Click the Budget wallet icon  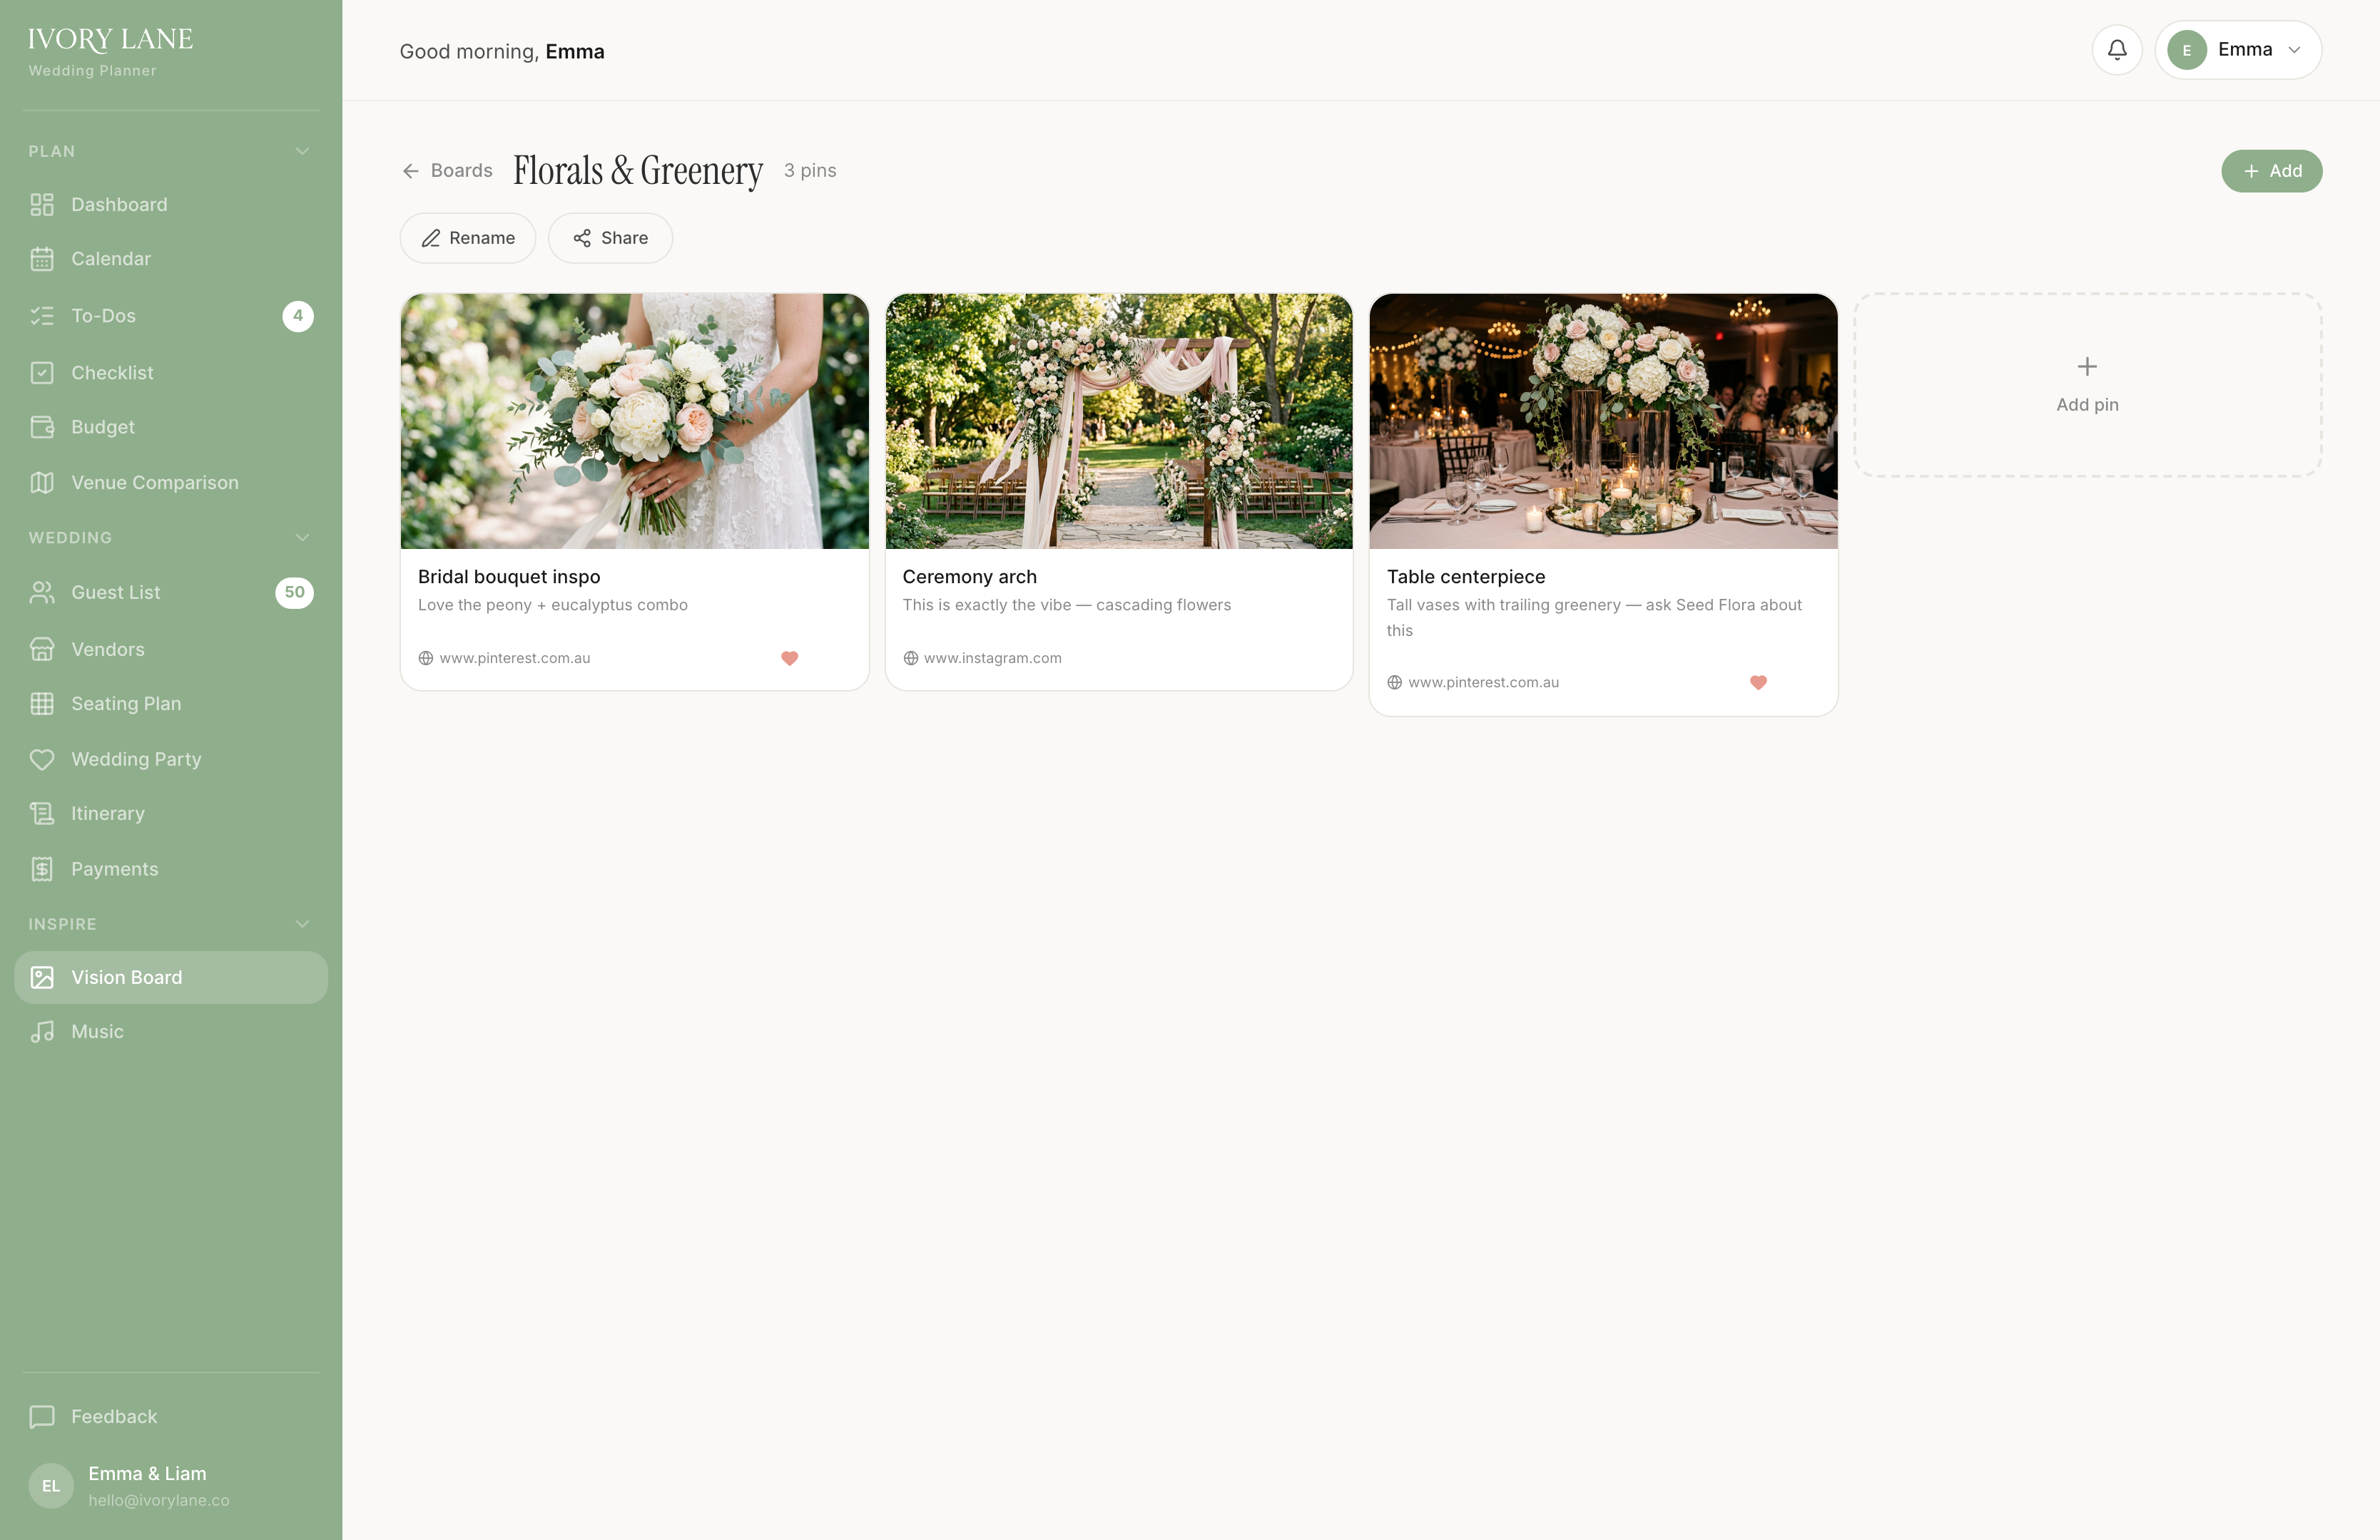(42, 427)
